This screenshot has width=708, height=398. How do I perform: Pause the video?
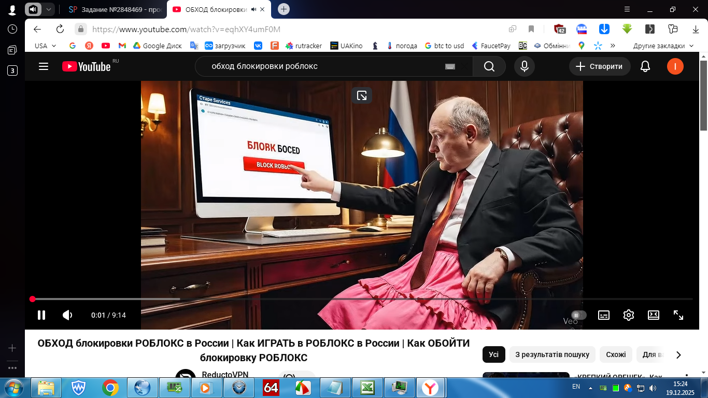coord(41,315)
